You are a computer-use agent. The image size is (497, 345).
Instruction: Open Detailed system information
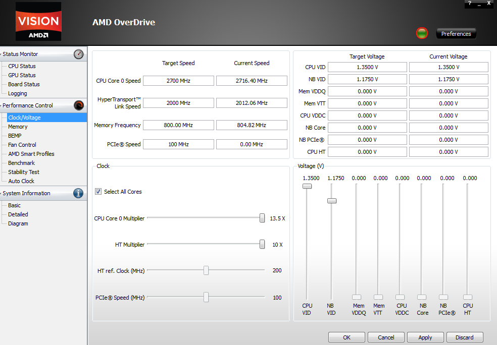pyautogui.click(x=18, y=214)
